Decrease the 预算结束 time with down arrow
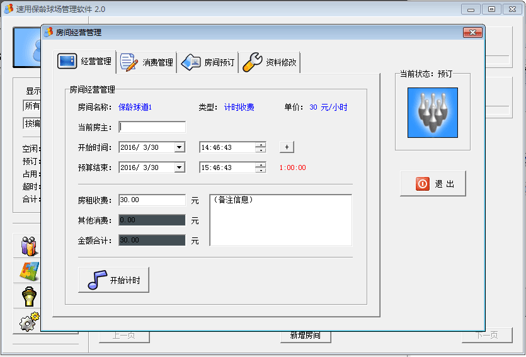 pyautogui.click(x=260, y=171)
